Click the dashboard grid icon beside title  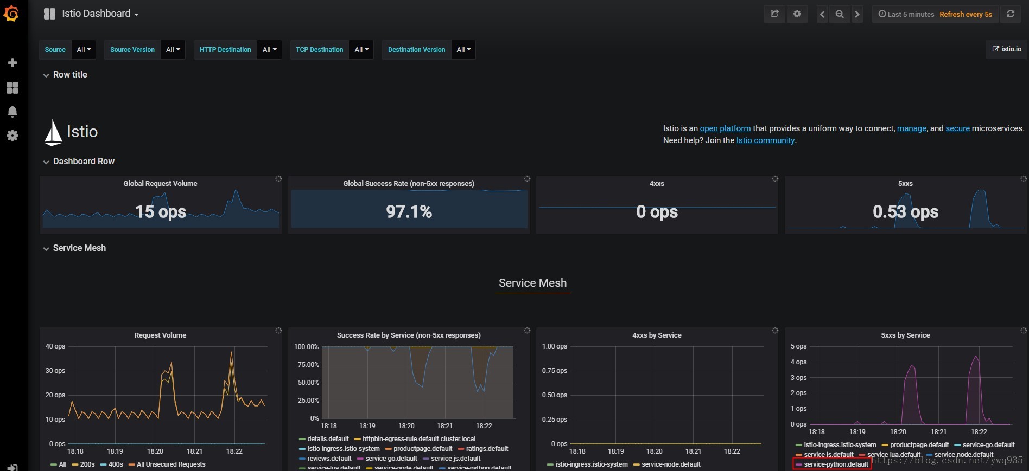[x=49, y=14]
